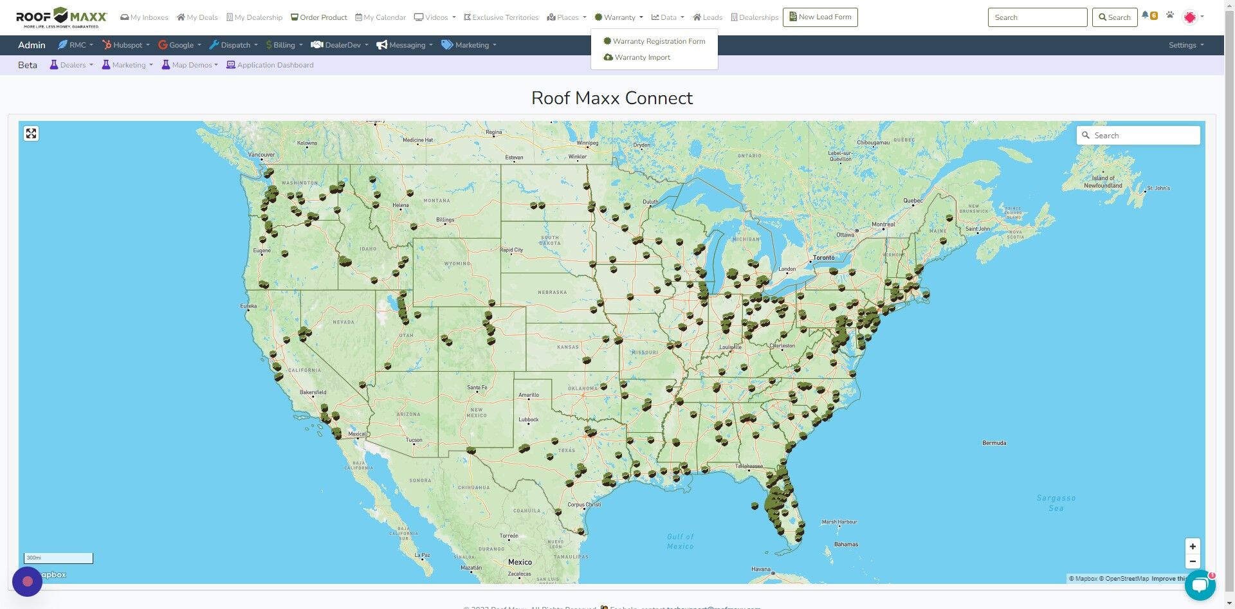The width and height of the screenshot is (1235, 609).
Task: Open the Leads page
Action: 708,17
